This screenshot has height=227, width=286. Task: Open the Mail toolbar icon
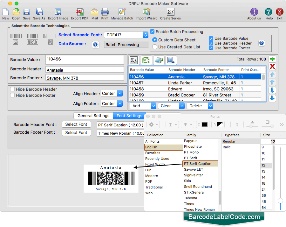tap(94, 12)
